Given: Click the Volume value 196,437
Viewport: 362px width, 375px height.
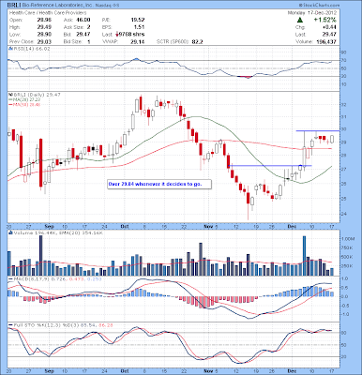Looking at the screenshot, I should click(326, 41).
